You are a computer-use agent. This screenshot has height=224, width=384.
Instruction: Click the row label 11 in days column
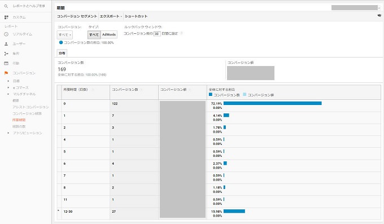65,200
